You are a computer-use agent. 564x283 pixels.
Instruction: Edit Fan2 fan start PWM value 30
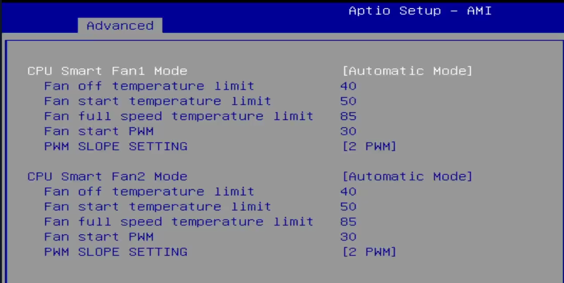[x=348, y=237]
